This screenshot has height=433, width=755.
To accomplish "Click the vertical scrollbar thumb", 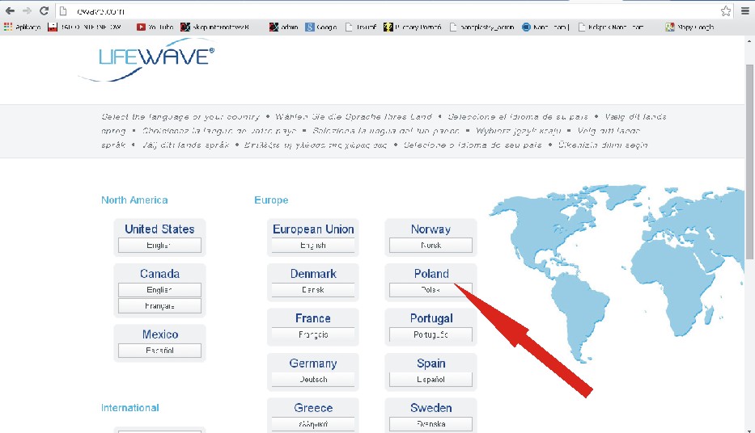I will tap(749, 162).
